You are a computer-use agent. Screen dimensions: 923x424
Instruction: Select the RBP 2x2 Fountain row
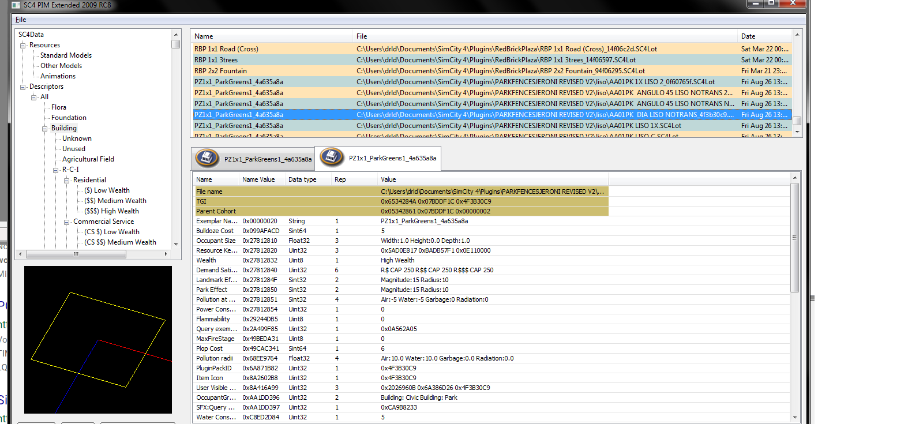pyautogui.click(x=491, y=71)
